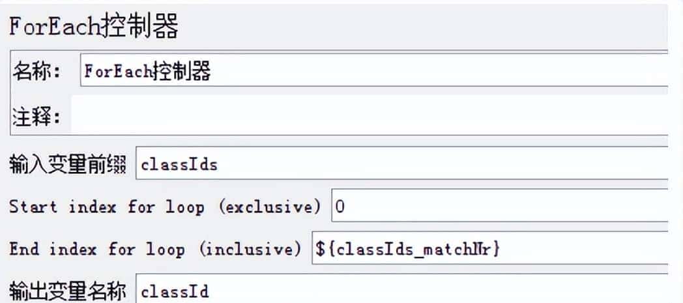Click the classIds text in prefix field
The width and height of the screenshot is (683, 303).
click(x=180, y=165)
